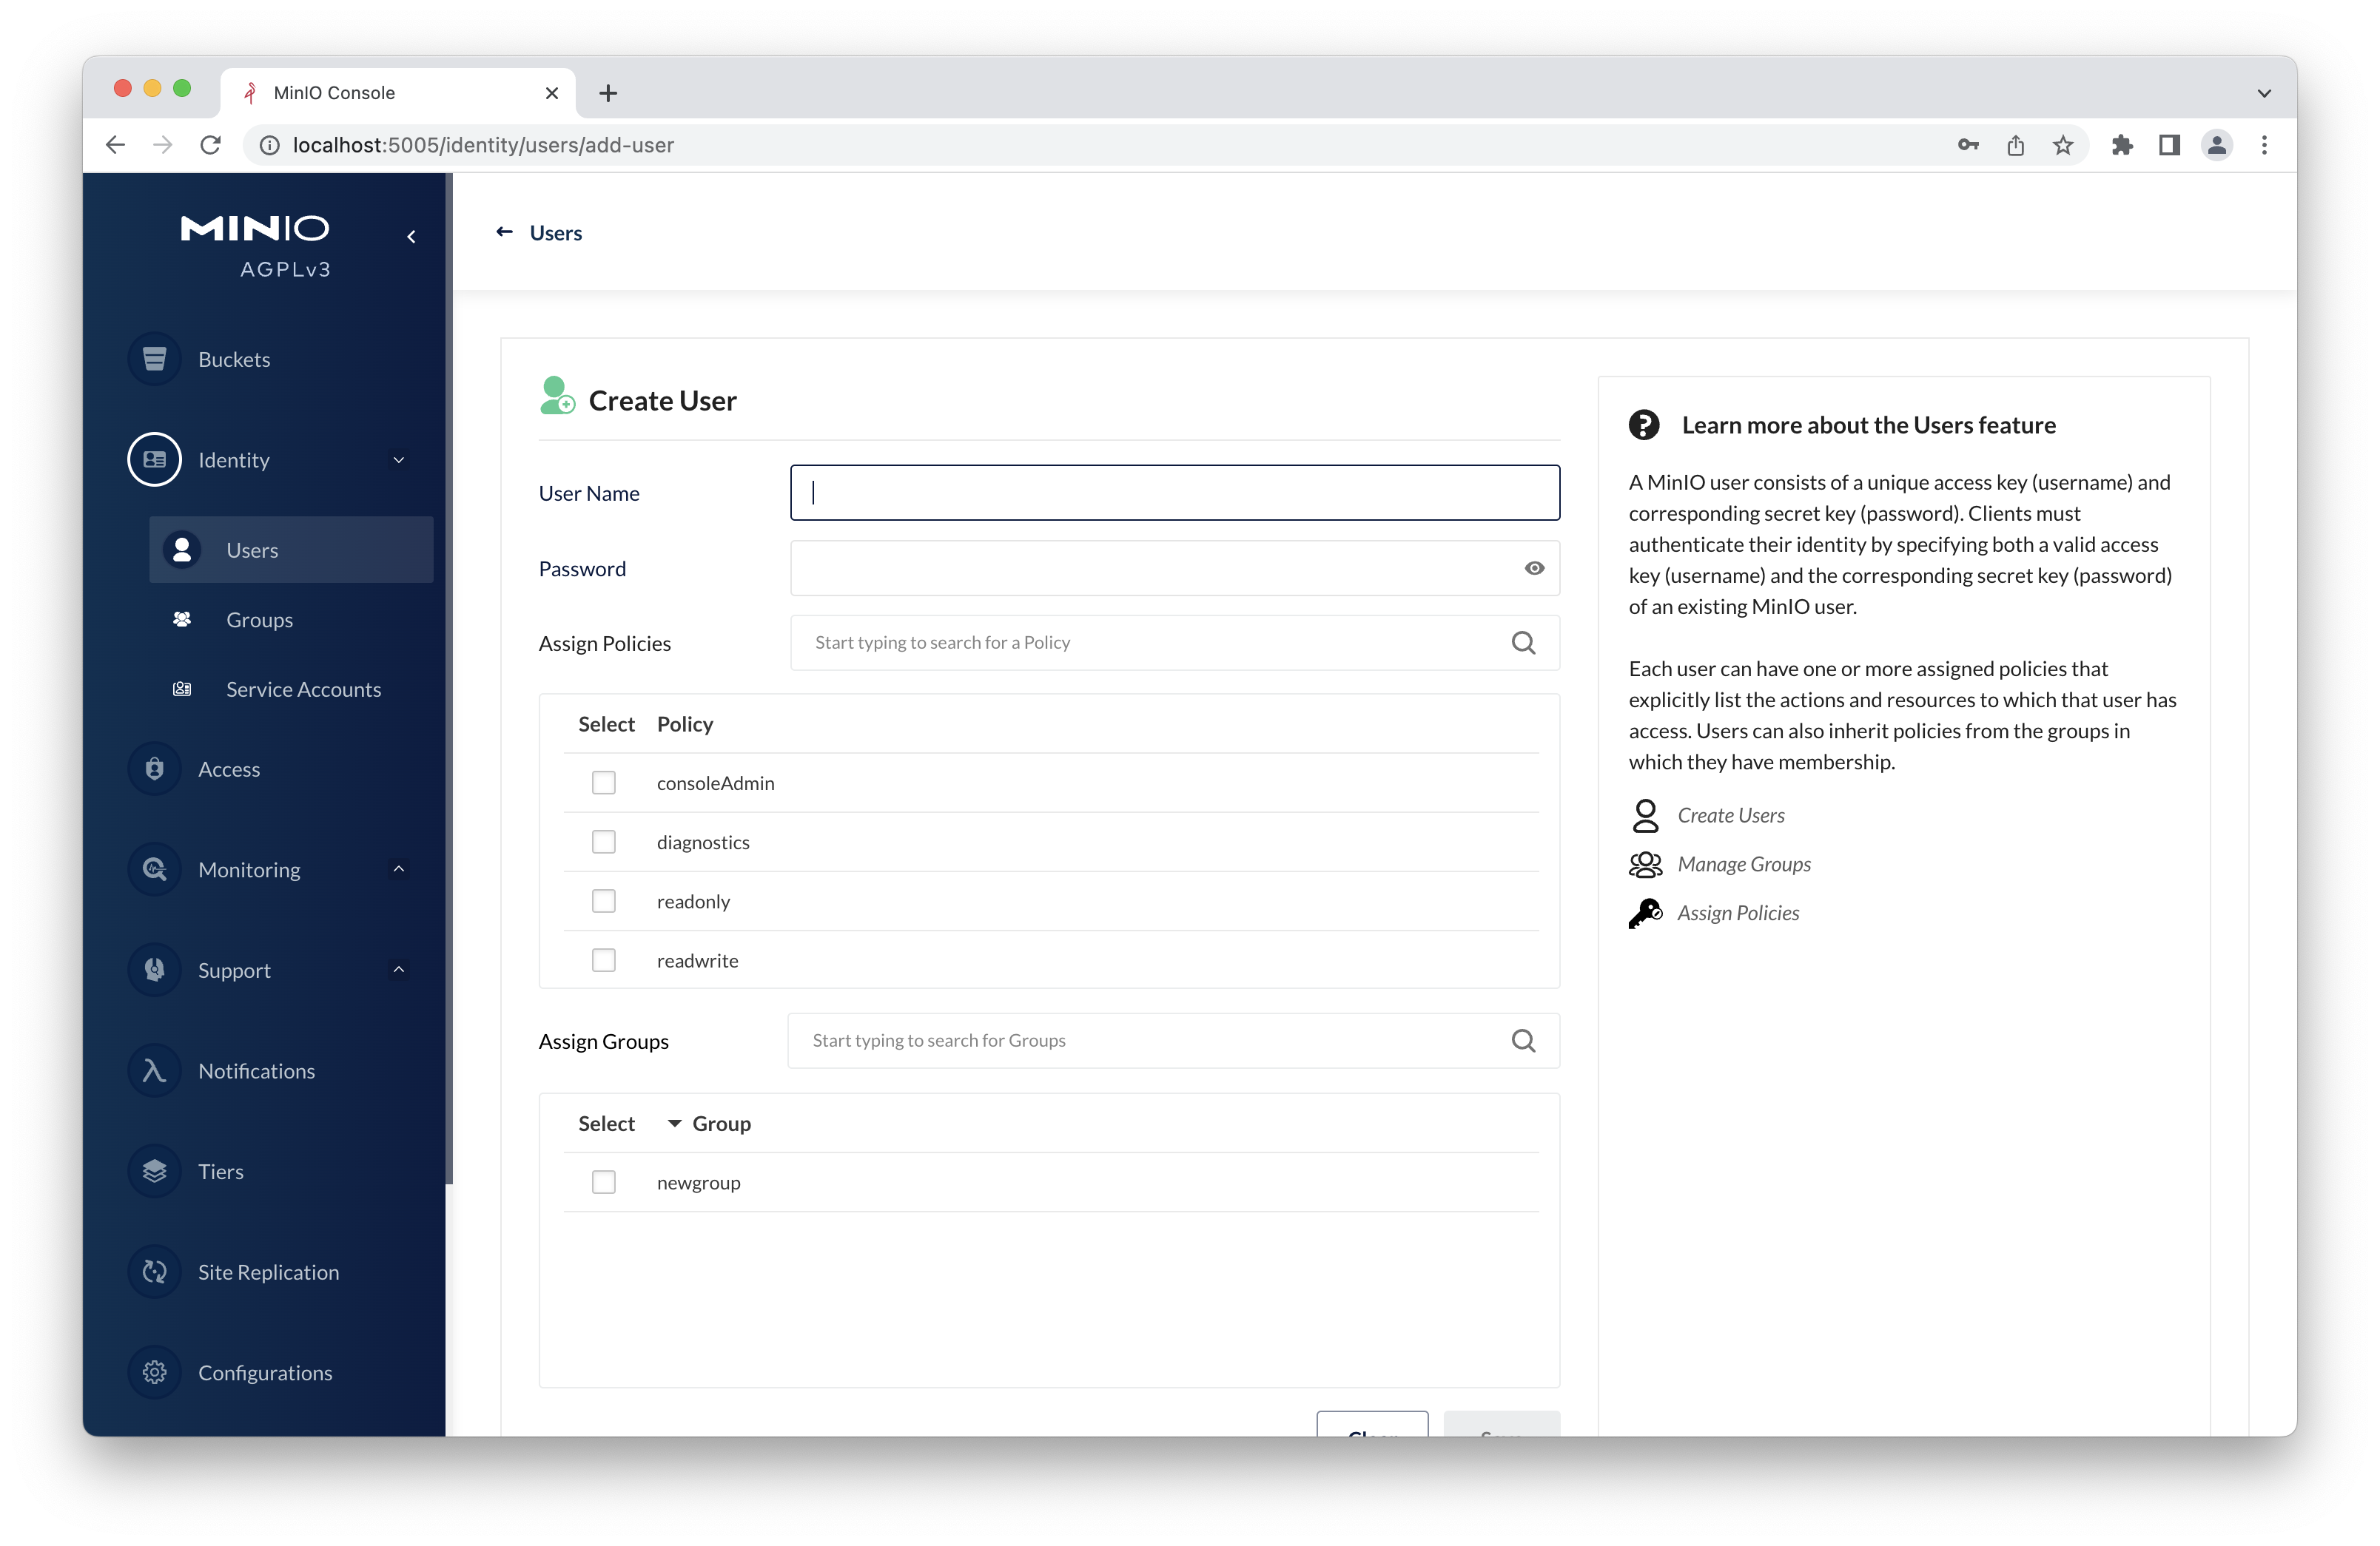Open Tiers layers icon in sidebar

click(154, 1171)
